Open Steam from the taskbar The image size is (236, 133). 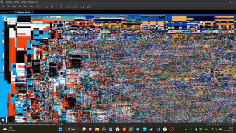pos(151,129)
